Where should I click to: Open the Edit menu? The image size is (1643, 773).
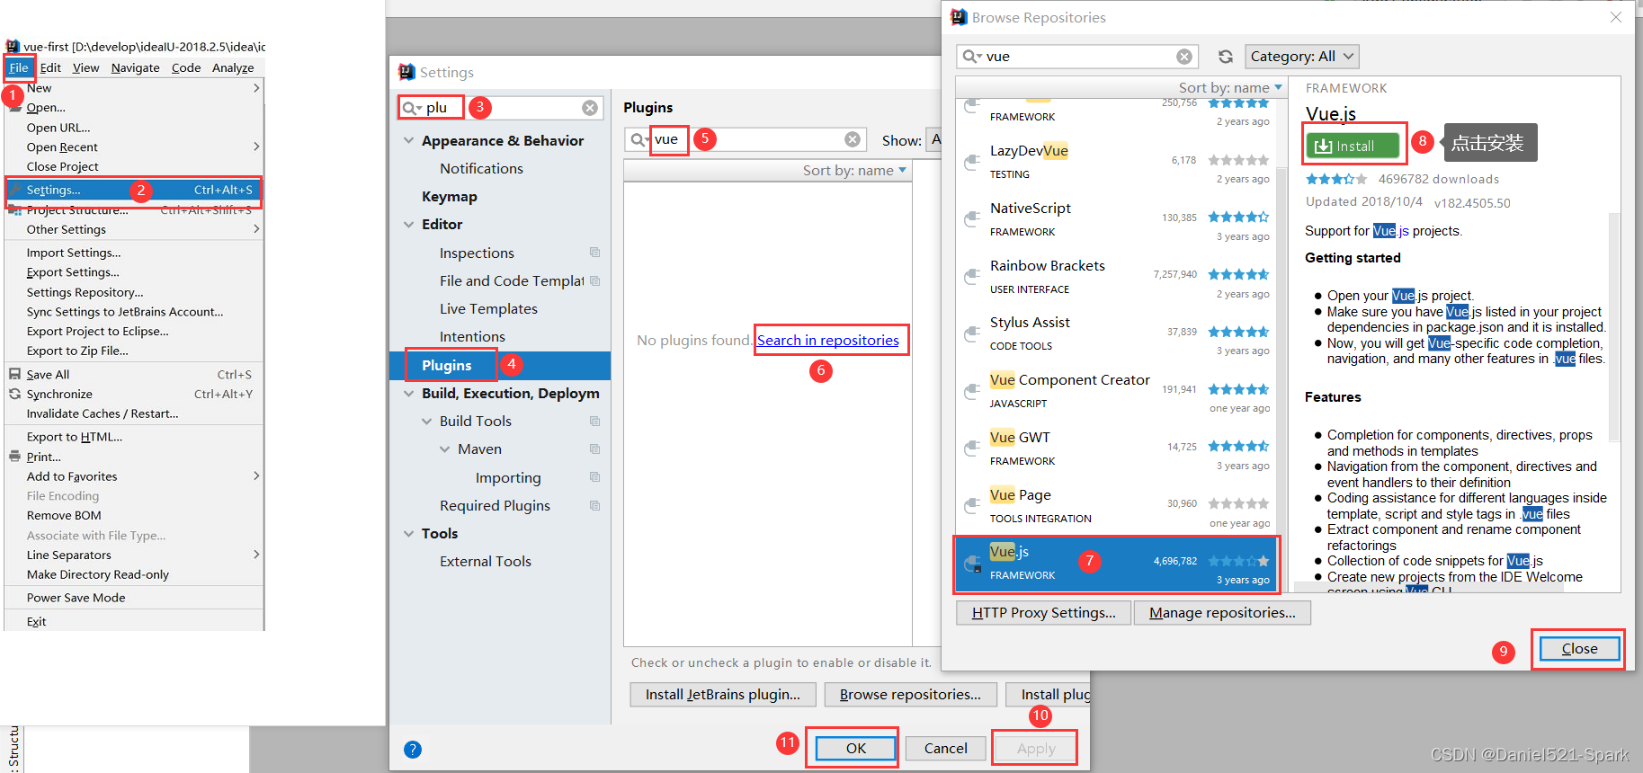(x=50, y=67)
